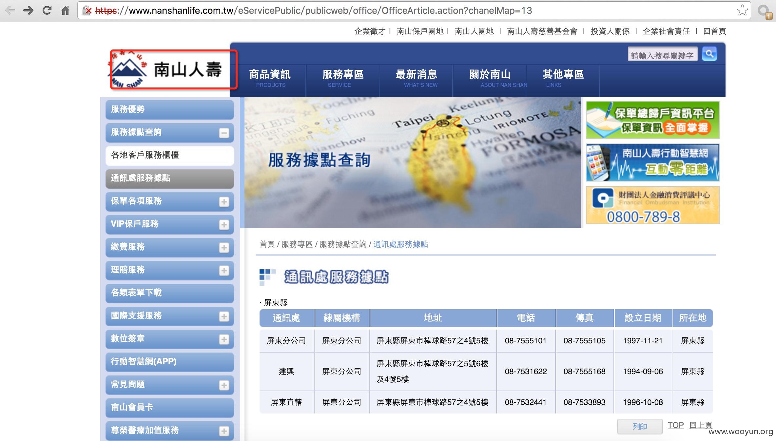This screenshot has width=776, height=441.
Task: Click the magnifier search button
Action: (x=709, y=54)
